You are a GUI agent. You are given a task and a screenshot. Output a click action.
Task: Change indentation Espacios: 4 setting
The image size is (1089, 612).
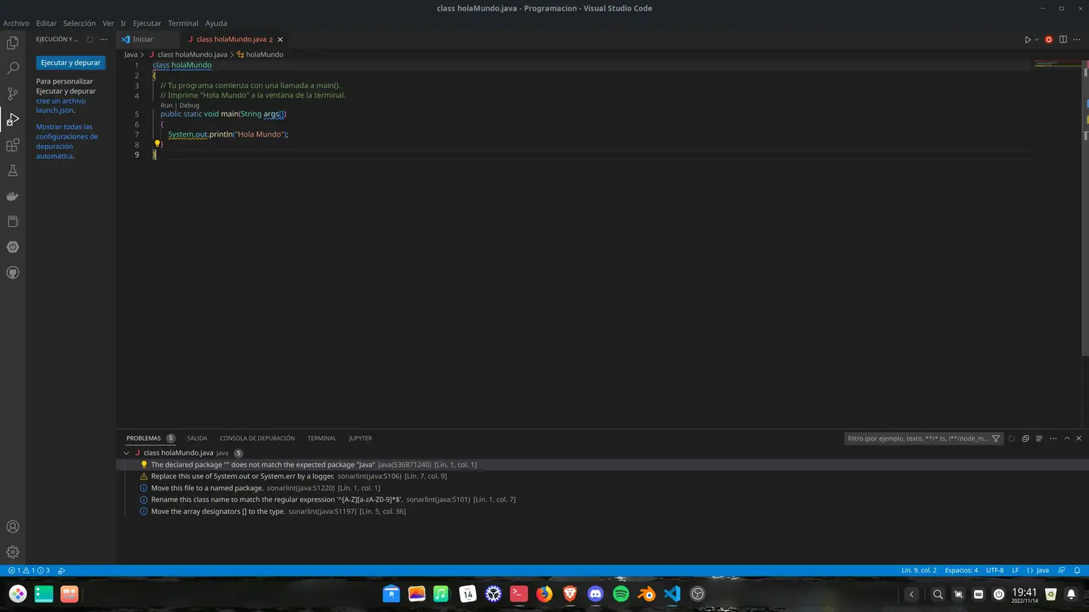[961, 571]
